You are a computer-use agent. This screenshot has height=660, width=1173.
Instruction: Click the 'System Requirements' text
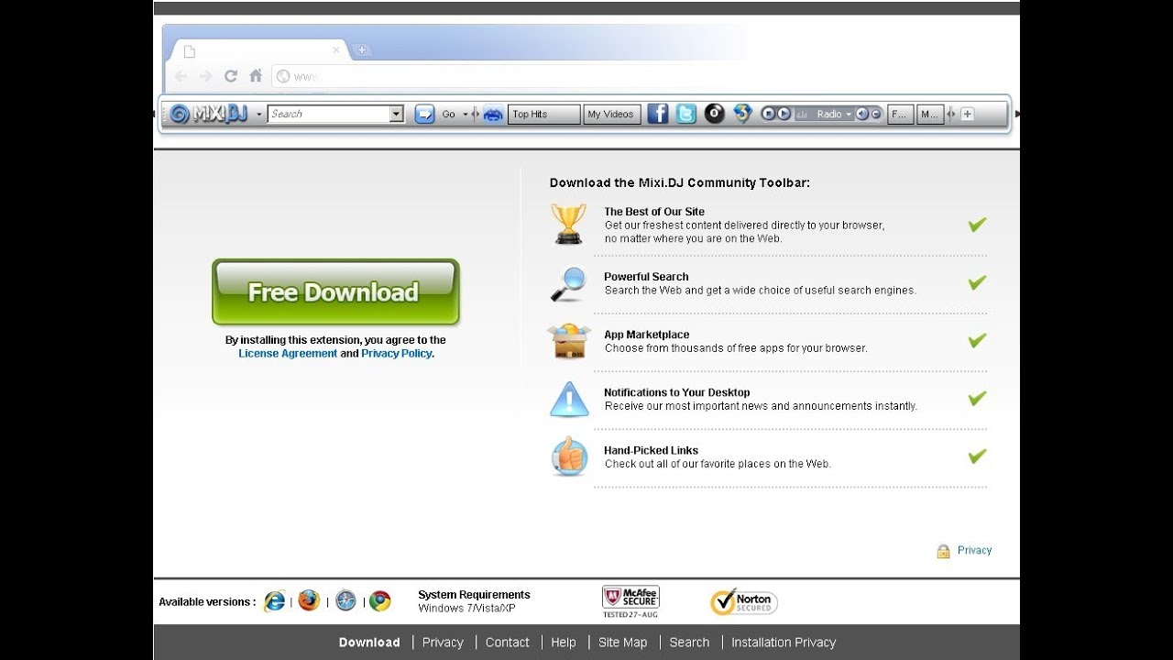coord(474,595)
